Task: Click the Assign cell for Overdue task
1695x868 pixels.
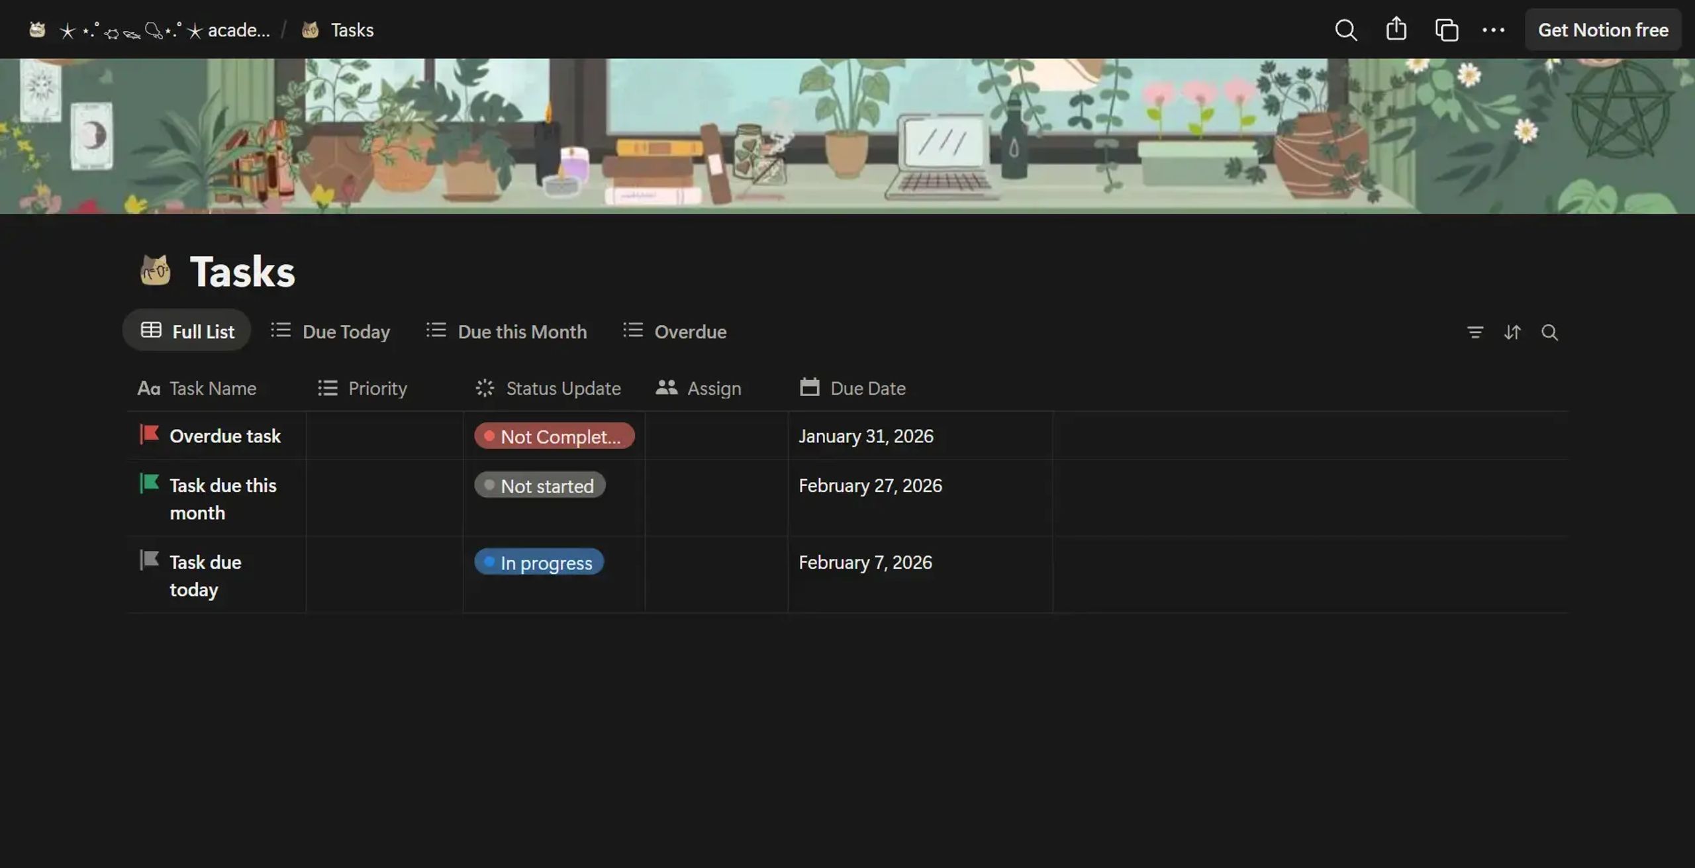Action: pyautogui.click(x=716, y=436)
